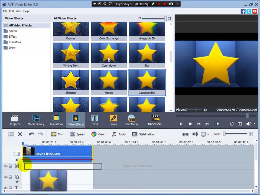Select the Countdown effect
The image size is (260, 195).
[109, 55]
